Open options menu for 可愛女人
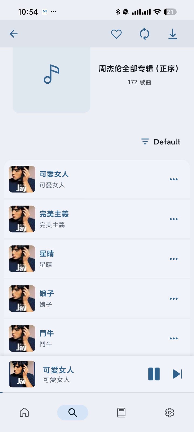 click(173, 179)
